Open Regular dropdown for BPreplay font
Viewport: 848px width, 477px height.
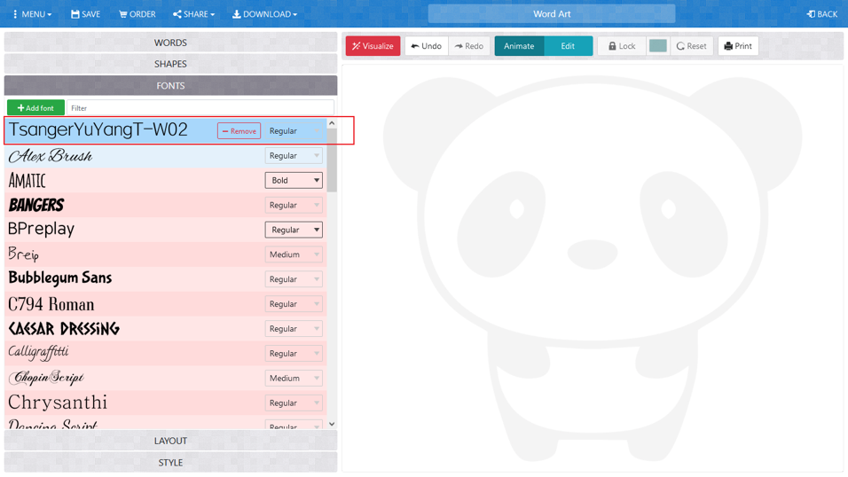[x=294, y=230]
